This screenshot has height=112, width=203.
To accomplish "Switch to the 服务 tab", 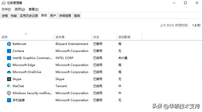I will (77, 16).
